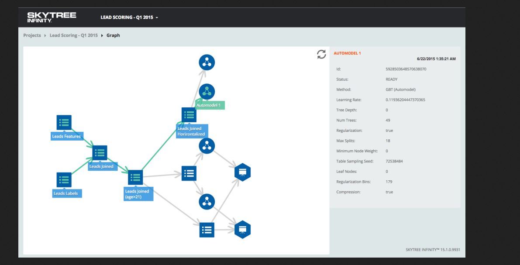The image size is (520, 265).
Task: Select the lower hexagon results node
Action: tap(242, 230)
